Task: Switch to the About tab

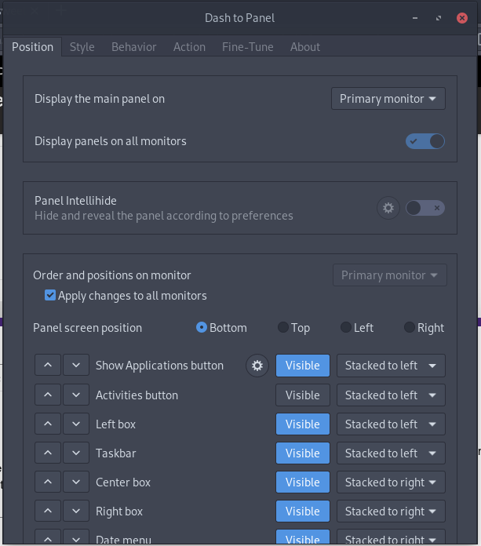Action: pos(304,46)
